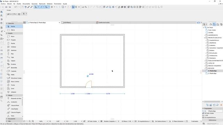Click the Definiciones button

(213, 120)
